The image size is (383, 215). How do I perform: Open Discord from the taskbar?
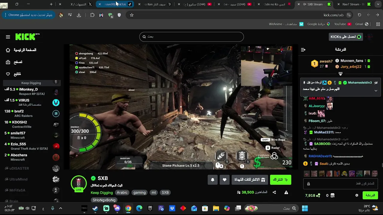pyautogui.click(x=117, y=208)
